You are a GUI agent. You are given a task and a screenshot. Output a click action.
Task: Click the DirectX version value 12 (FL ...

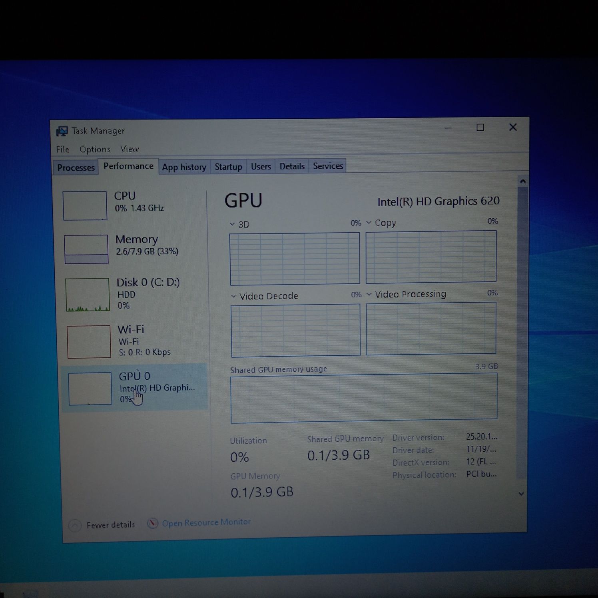coord(481,462)
